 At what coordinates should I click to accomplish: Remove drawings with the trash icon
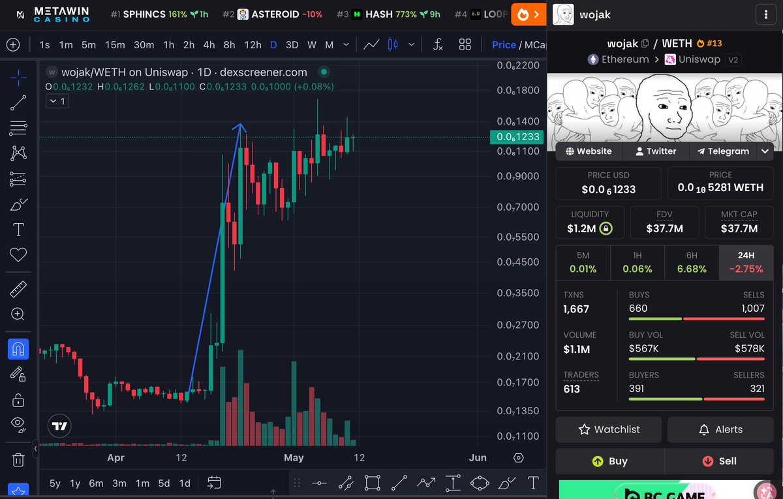point(18,460)
